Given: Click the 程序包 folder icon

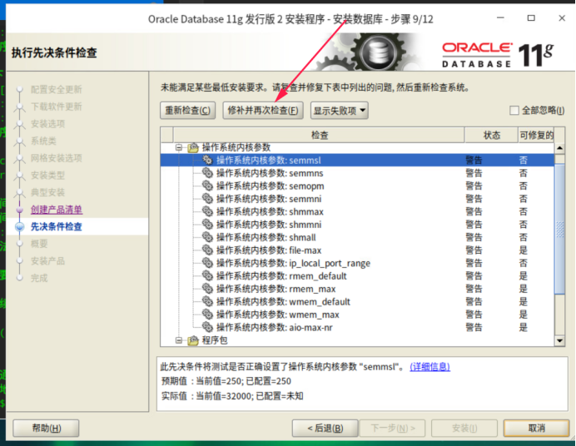Looking at the screenshot, I should 193,340.
